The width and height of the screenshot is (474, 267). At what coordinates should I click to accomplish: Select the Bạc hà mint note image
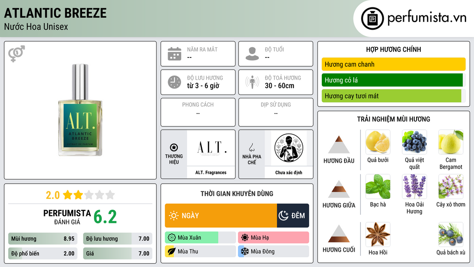click(x=378, y=186)
